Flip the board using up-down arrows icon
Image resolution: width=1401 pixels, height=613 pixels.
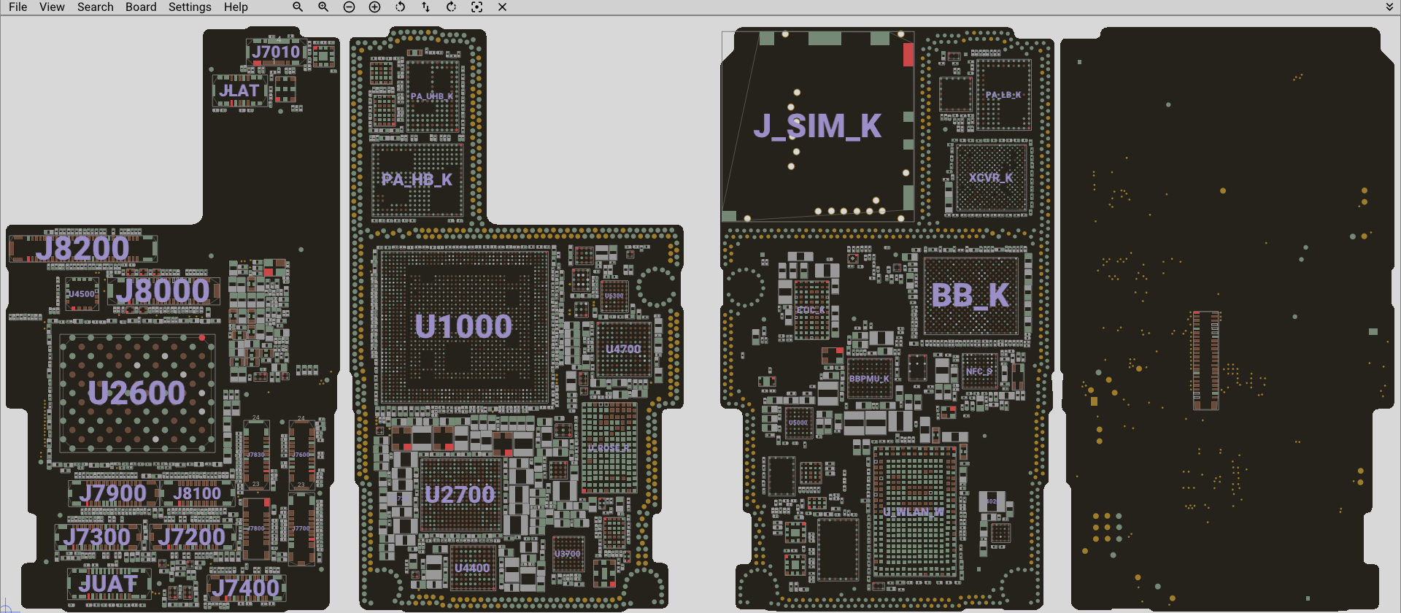pos(425,7)
